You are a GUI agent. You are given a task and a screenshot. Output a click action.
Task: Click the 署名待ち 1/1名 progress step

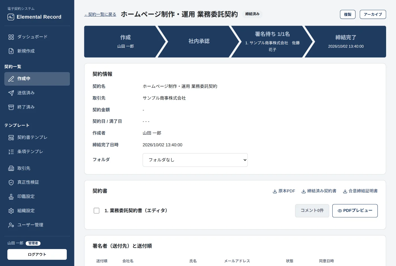[272, 42]
